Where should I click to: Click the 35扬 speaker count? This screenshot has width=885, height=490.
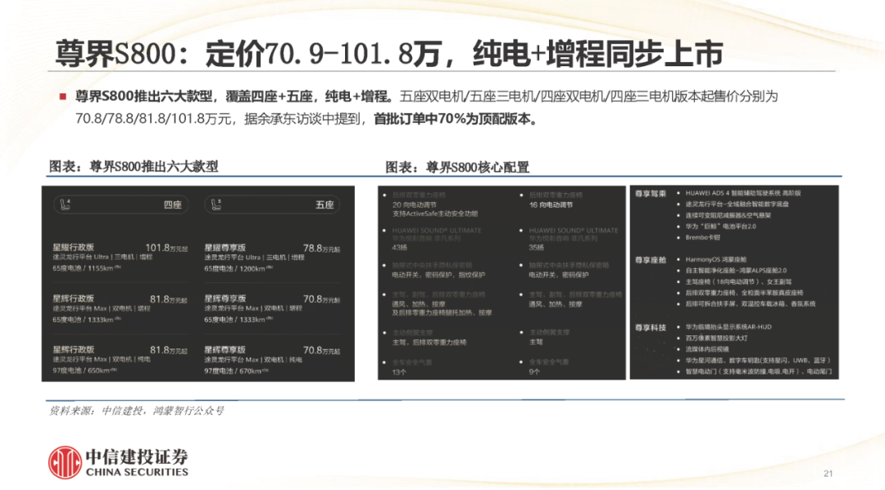click(x=536, y=248)
